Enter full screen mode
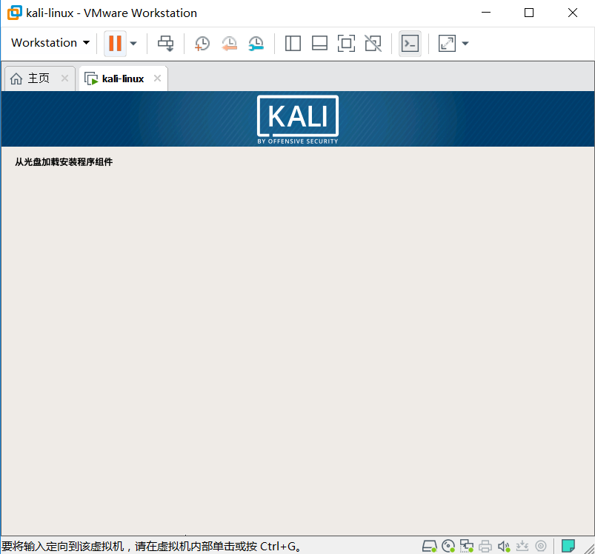Viewport: 595px width, 554px height. coord(347,43)
